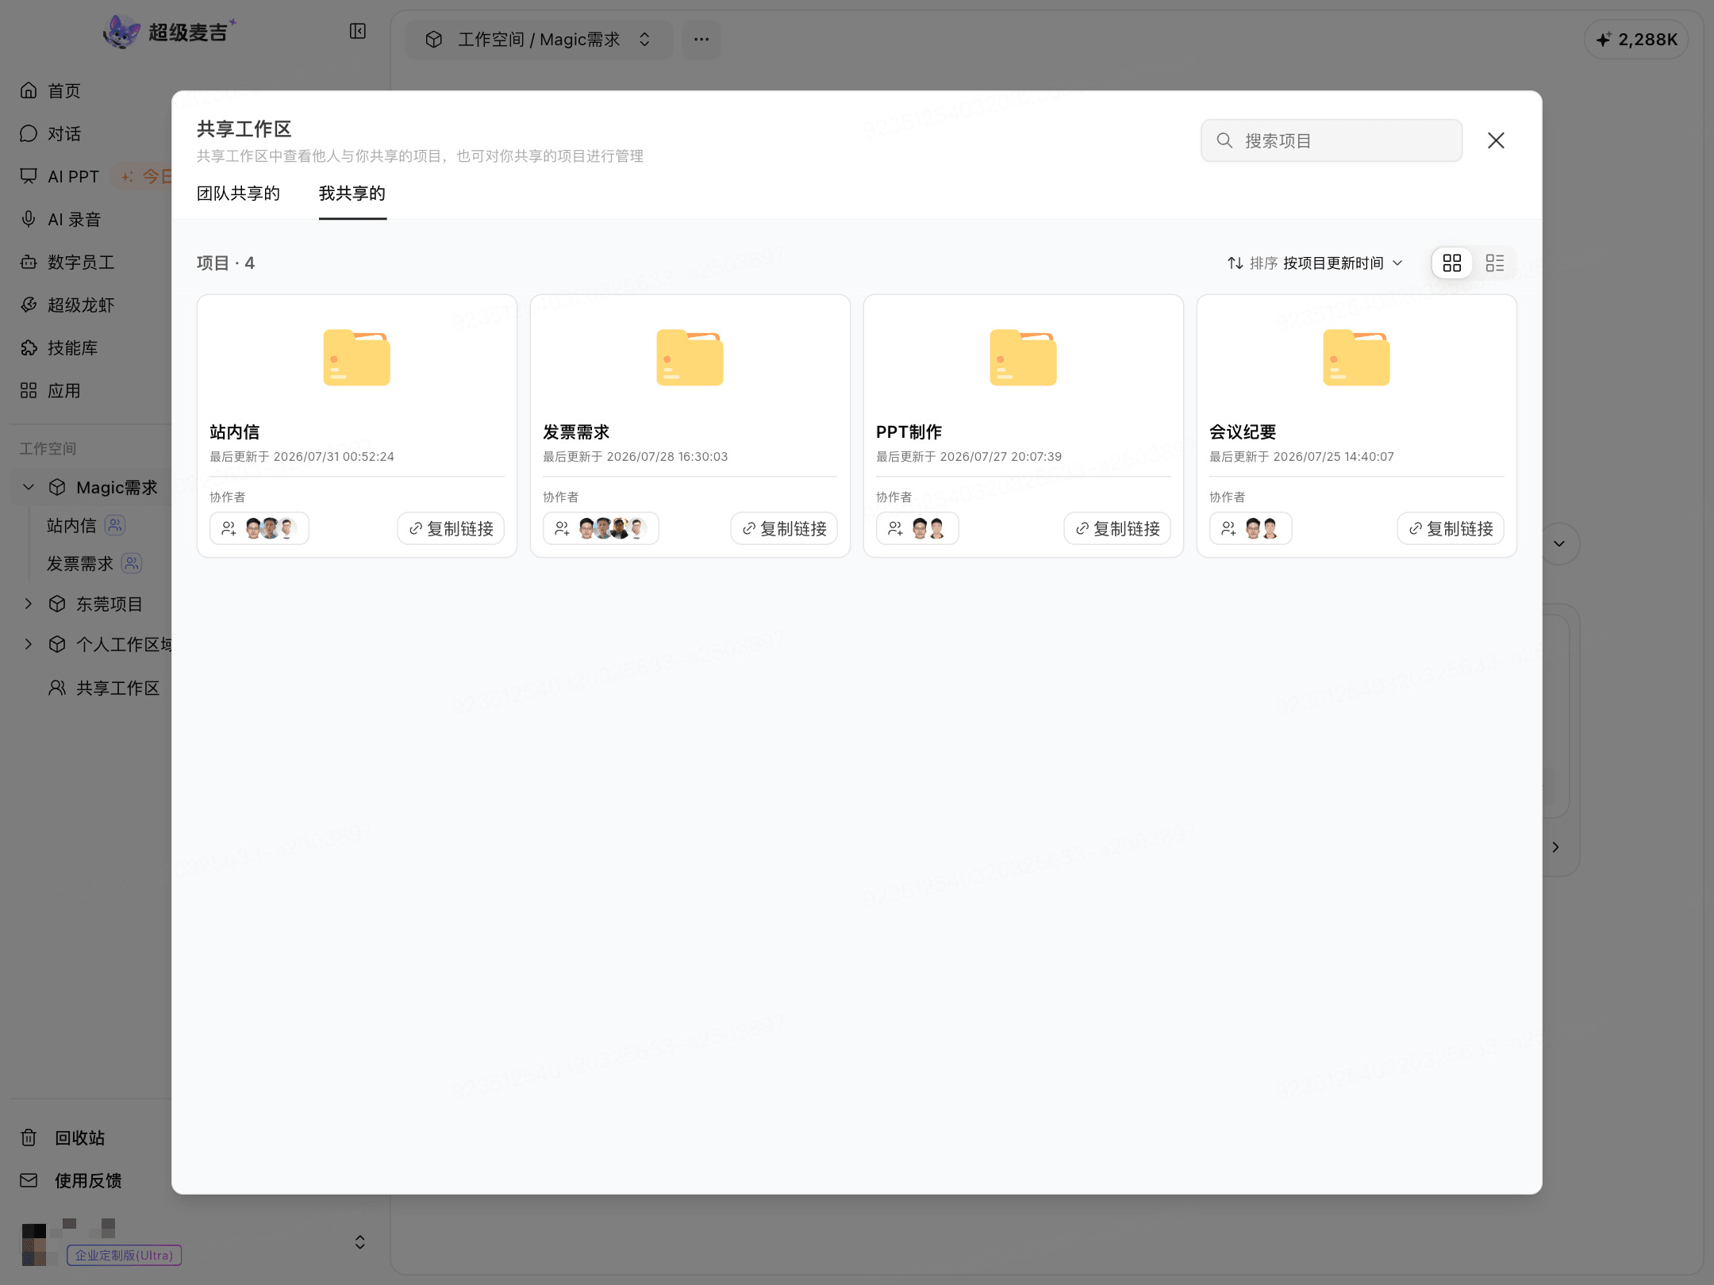
Task: Switch to grid view
Action: click(1452, 263)
